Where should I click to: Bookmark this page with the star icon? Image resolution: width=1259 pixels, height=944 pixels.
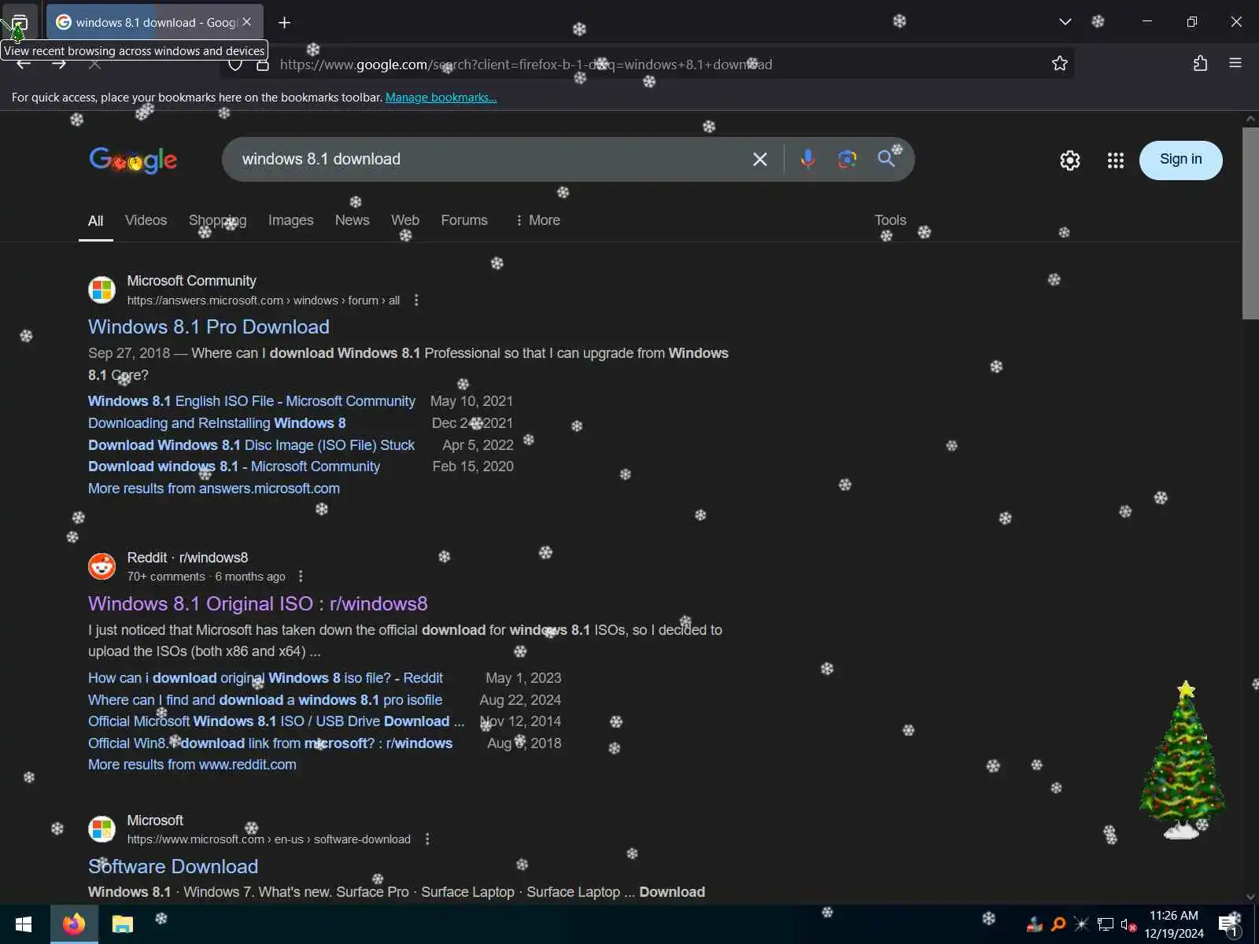tap(1060, 64)
